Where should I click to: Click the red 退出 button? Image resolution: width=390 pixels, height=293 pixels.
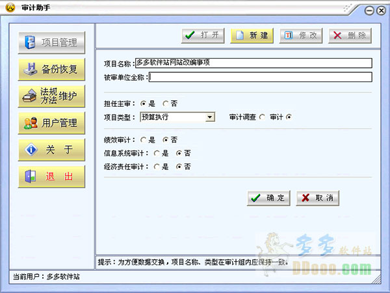click(x=51, y=176)
